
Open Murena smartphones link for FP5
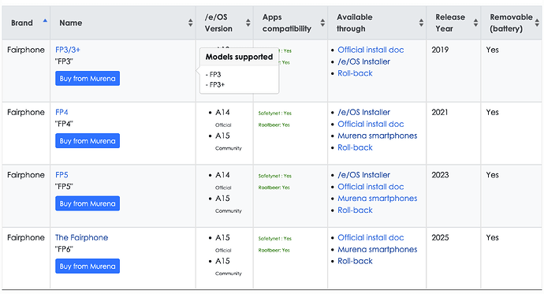click(378, 199)
